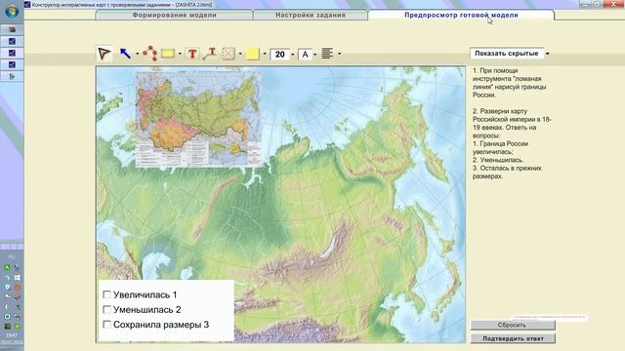Switch to Настройки задания tab
The height and width of the screenshot is (351, 625).
click(x=311, y=16)
